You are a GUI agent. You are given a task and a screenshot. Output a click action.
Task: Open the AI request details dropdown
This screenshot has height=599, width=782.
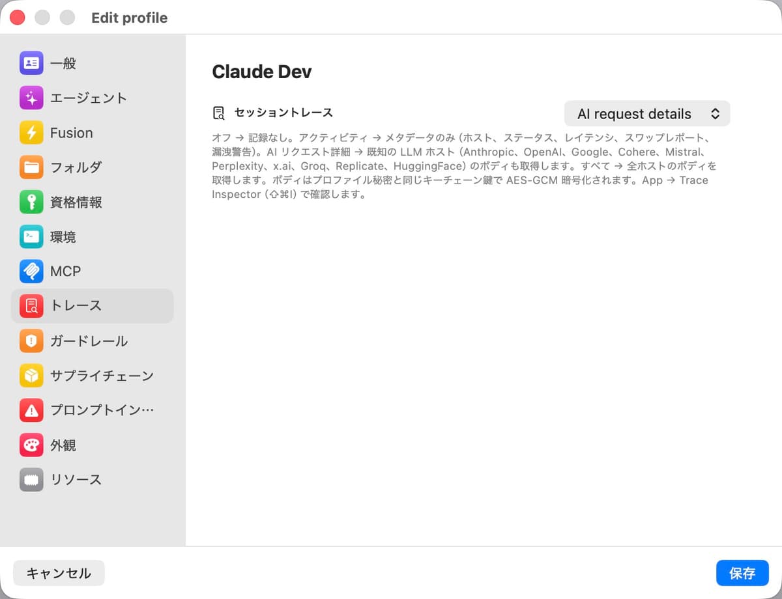pyautogui.click(x=647, y=113)
